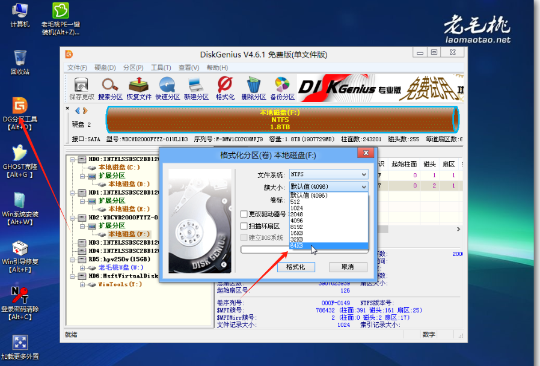Open the Win引导修复 desktop icon
Image resolution: width=540 pixels, height=366 pixels.
[20, 256]
